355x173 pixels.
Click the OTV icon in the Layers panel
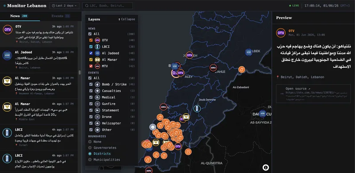click(x=97, y=40)
